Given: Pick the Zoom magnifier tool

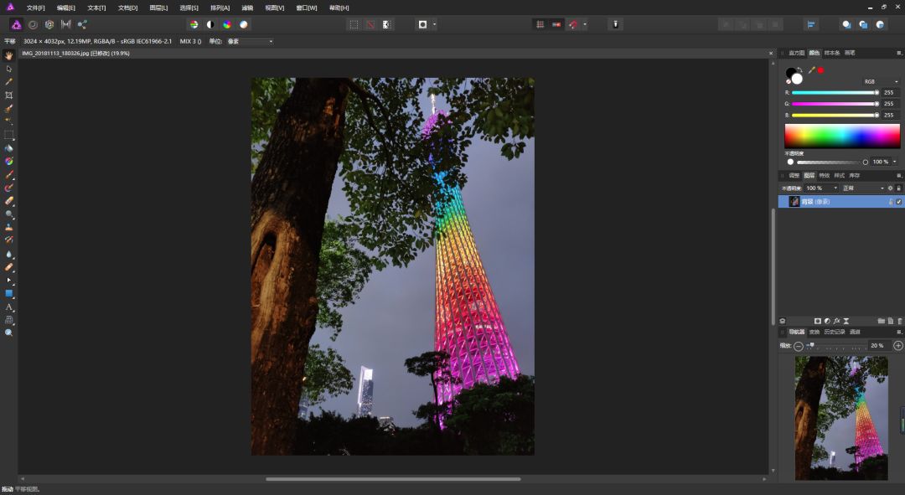Looking at the screenshot, I should click(9, 333).
